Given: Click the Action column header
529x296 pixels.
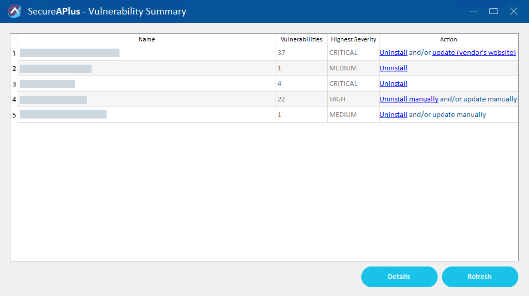Looking at the screenshot, I should pyautogui.click(x=448, y=39).
